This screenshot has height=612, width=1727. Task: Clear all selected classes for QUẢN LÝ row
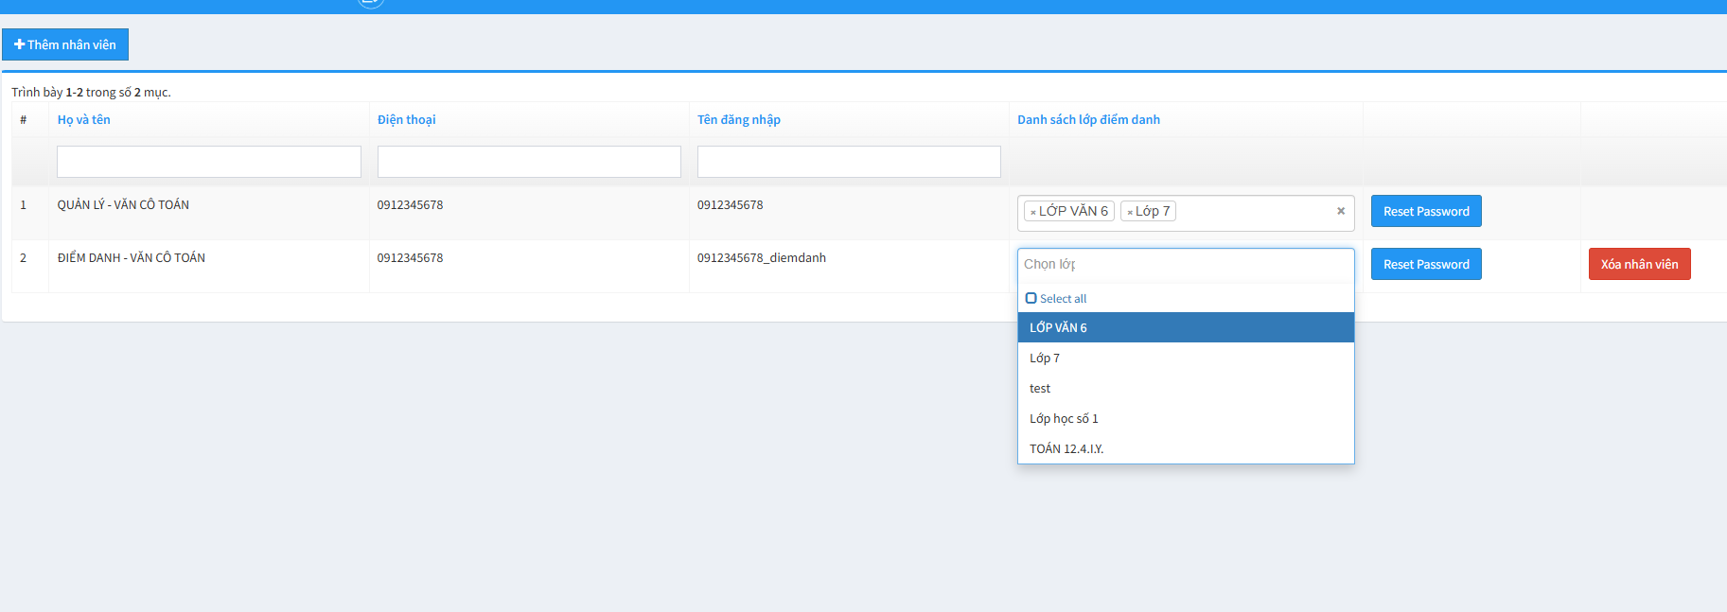point(1340,211)
